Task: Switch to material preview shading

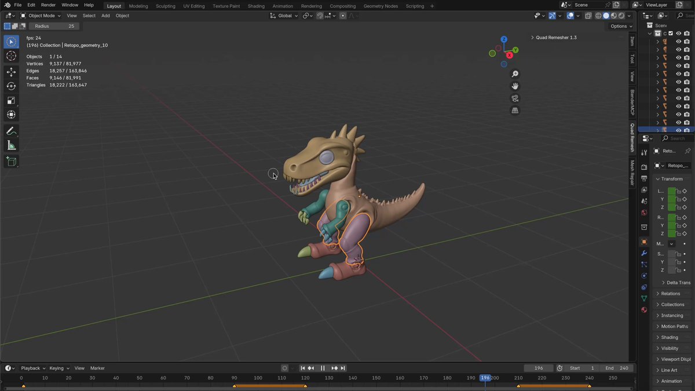Action: (614, 16)
